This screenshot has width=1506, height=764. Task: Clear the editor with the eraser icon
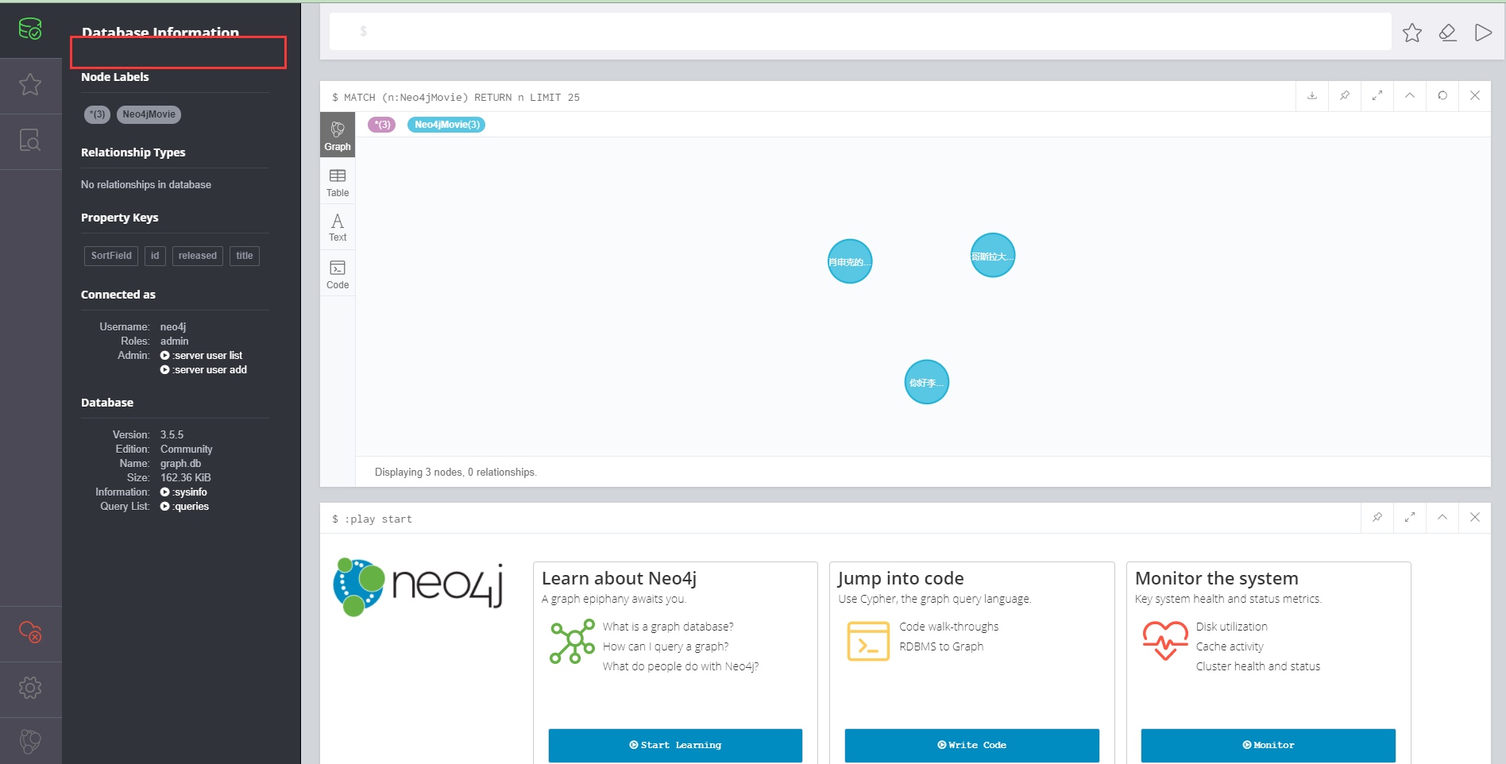1447,32
